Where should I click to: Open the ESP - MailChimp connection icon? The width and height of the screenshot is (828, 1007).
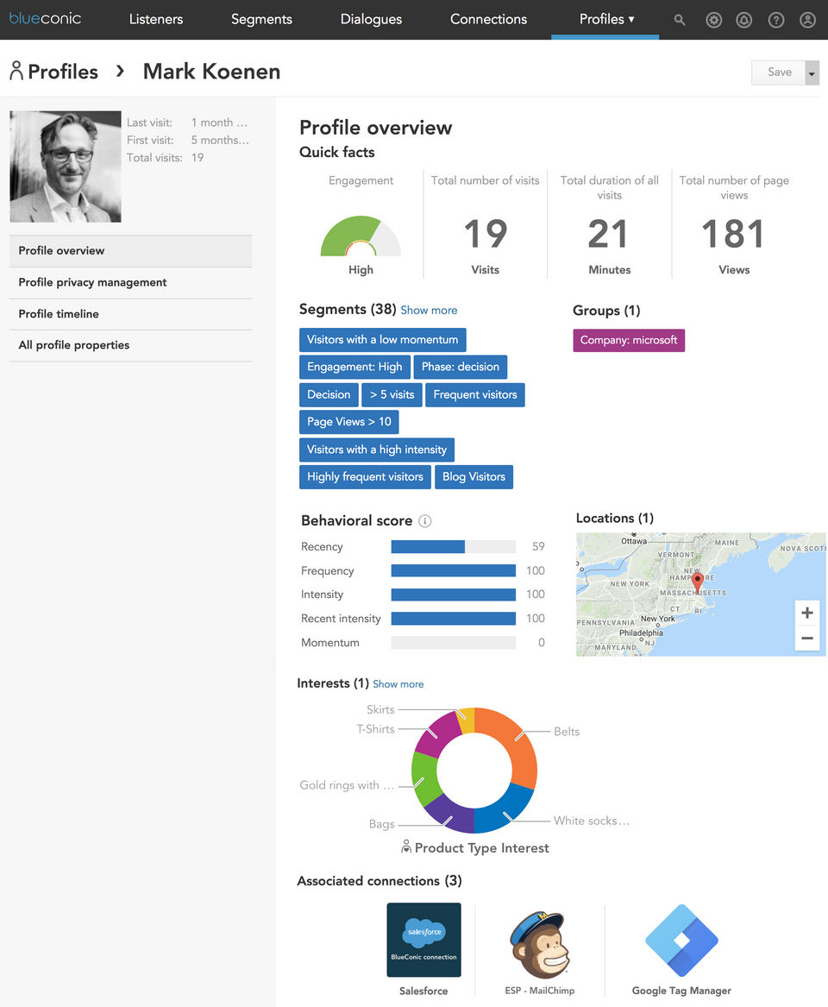pos(540,943)
